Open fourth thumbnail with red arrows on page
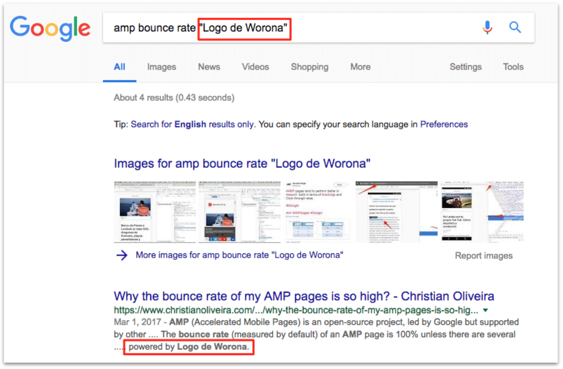 coord(397,212)
